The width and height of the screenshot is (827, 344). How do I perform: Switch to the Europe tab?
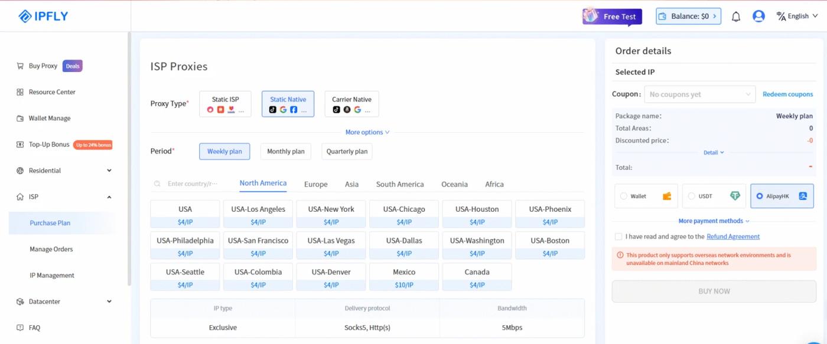(315, 184)
